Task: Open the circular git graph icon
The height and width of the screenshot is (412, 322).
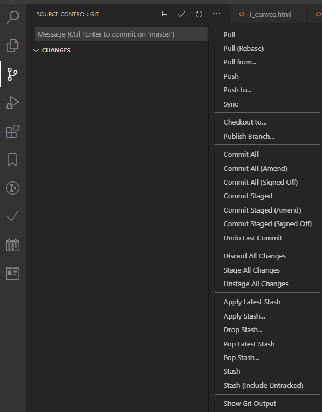Action: (13, 188)
